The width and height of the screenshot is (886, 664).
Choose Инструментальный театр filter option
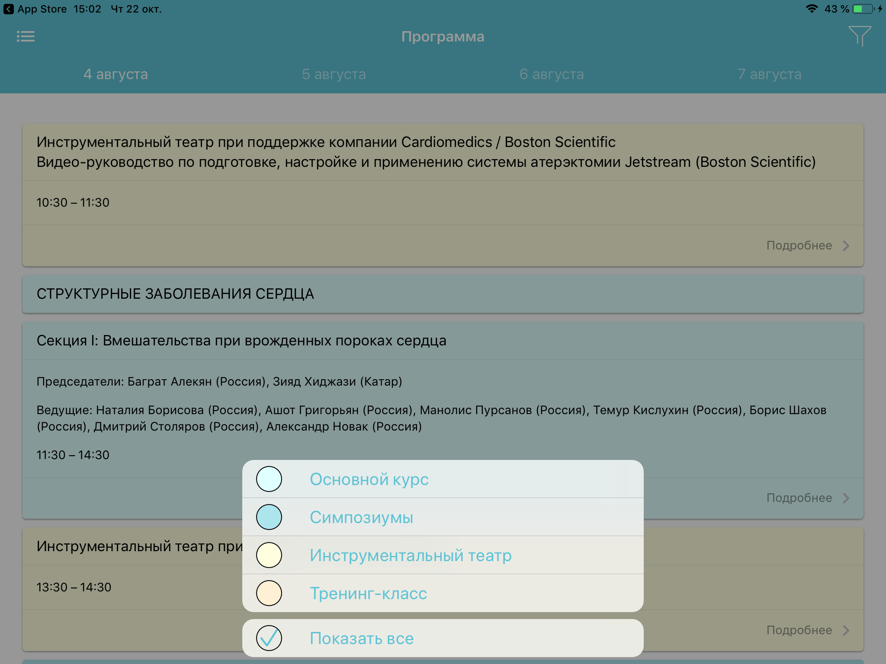pyautogui.click(x=411, y=555)
